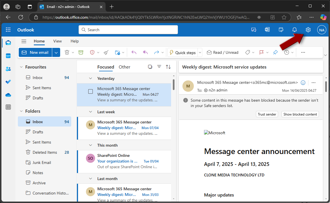Open Deleted Items folder

point(45,152)
